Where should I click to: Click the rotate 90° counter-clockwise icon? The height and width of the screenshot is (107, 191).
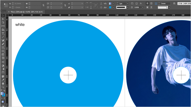pyautogui.click(x=91, y=3)
